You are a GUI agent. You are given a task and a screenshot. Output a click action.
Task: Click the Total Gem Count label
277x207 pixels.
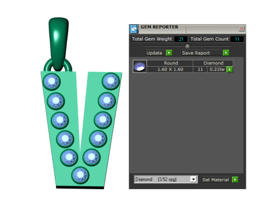point(209,39)
